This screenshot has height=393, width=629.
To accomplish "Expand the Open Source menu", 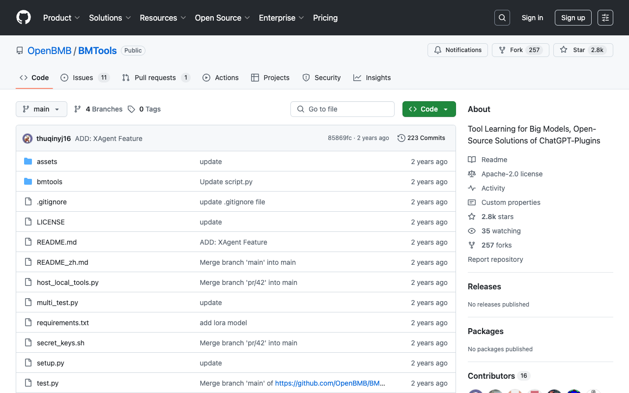I will pos(223,18).
